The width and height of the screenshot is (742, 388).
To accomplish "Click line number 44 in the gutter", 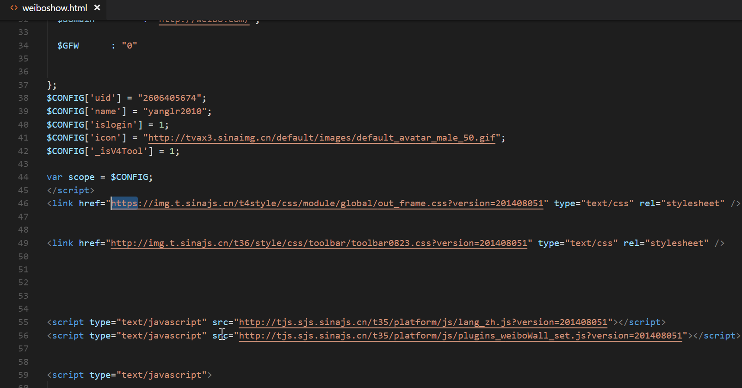I will (23, 177).
